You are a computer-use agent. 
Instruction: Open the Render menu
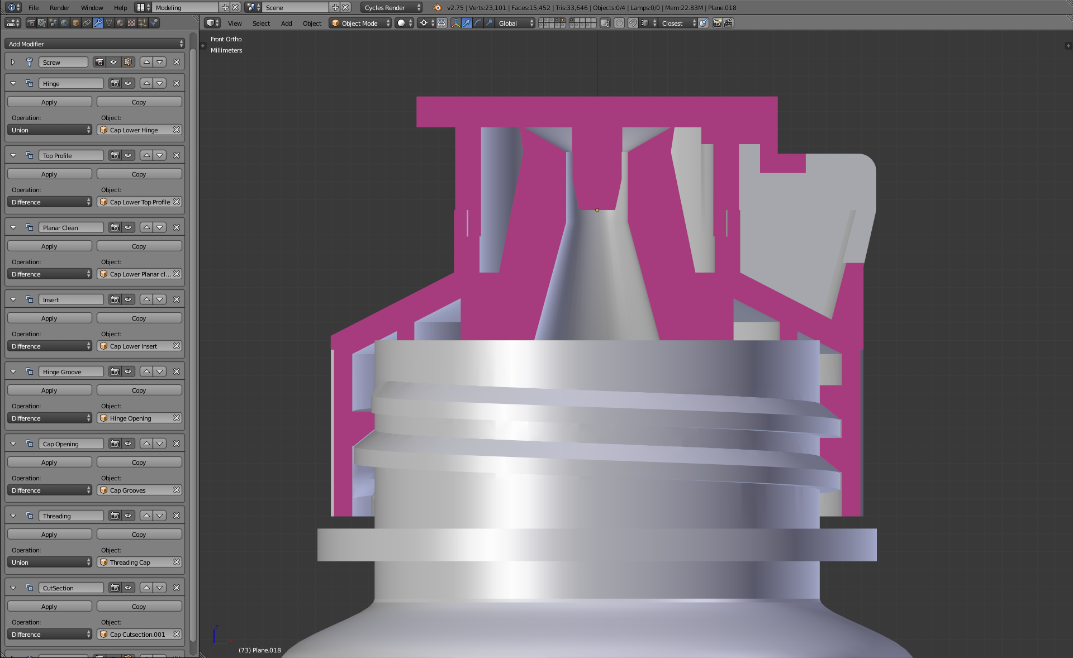(x=59, y=8)
